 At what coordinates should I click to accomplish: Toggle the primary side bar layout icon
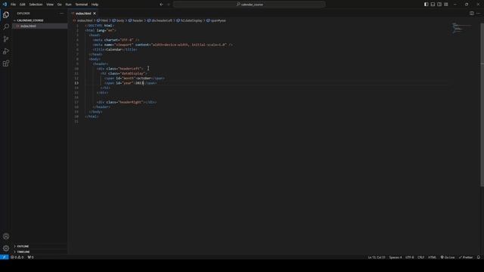pyautogui.click(x=426, y=5)
